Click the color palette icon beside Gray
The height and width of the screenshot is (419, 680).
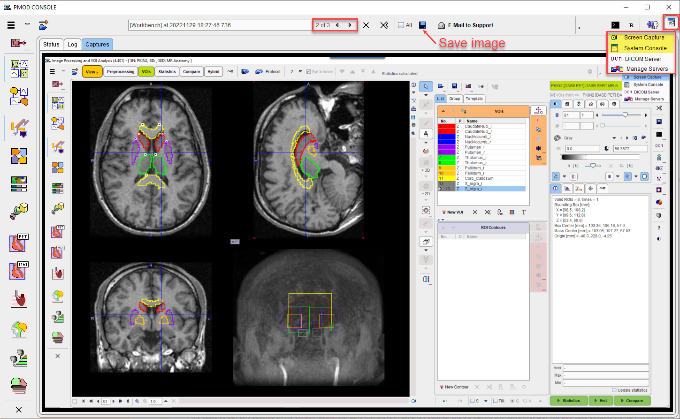557,138
